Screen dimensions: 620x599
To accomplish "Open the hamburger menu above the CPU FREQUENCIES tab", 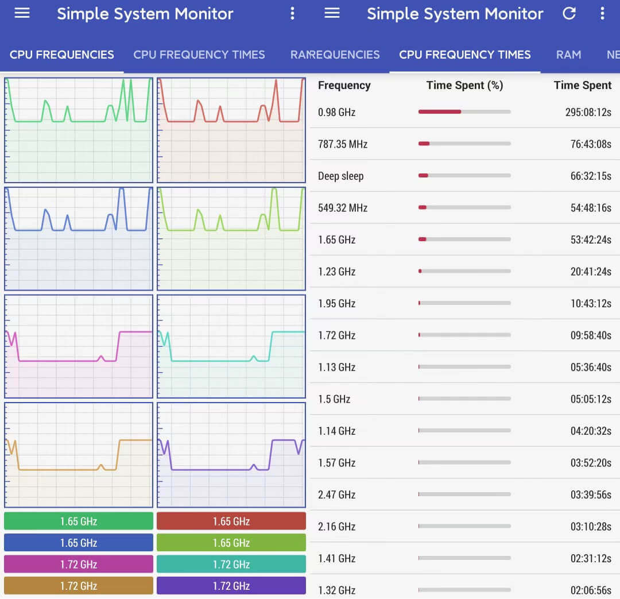I will point(22,13).
